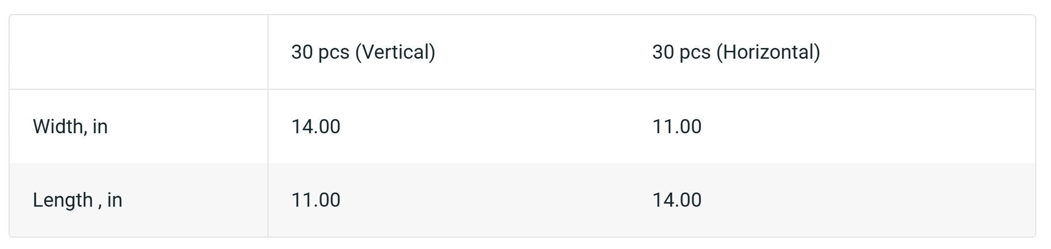The height and width of the screenshot is (249, 1051).
Task: Click "30" in the Vertical header
Action: (x=302, y=52)
